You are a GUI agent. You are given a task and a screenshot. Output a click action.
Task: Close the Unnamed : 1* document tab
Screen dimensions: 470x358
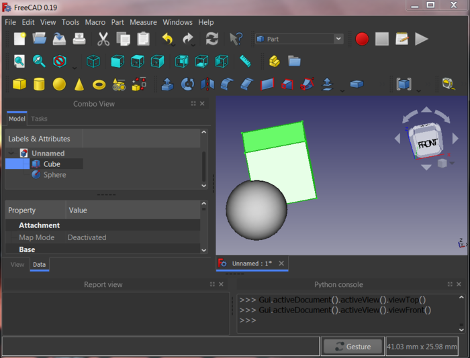pyautogui.click(x=281, y=263)
